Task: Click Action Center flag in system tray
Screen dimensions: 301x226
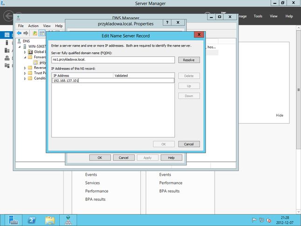Action: tap(254, 220)
